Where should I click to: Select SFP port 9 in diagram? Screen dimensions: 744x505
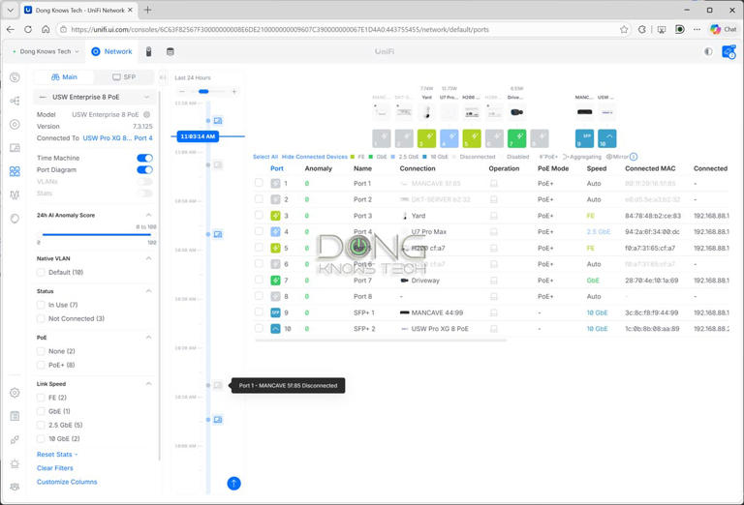tap(584, 138)
